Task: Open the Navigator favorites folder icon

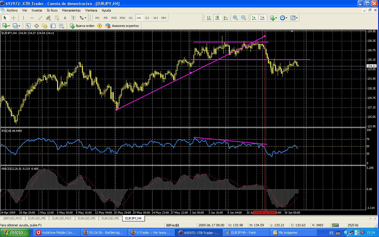Action: tap(45, 26)
